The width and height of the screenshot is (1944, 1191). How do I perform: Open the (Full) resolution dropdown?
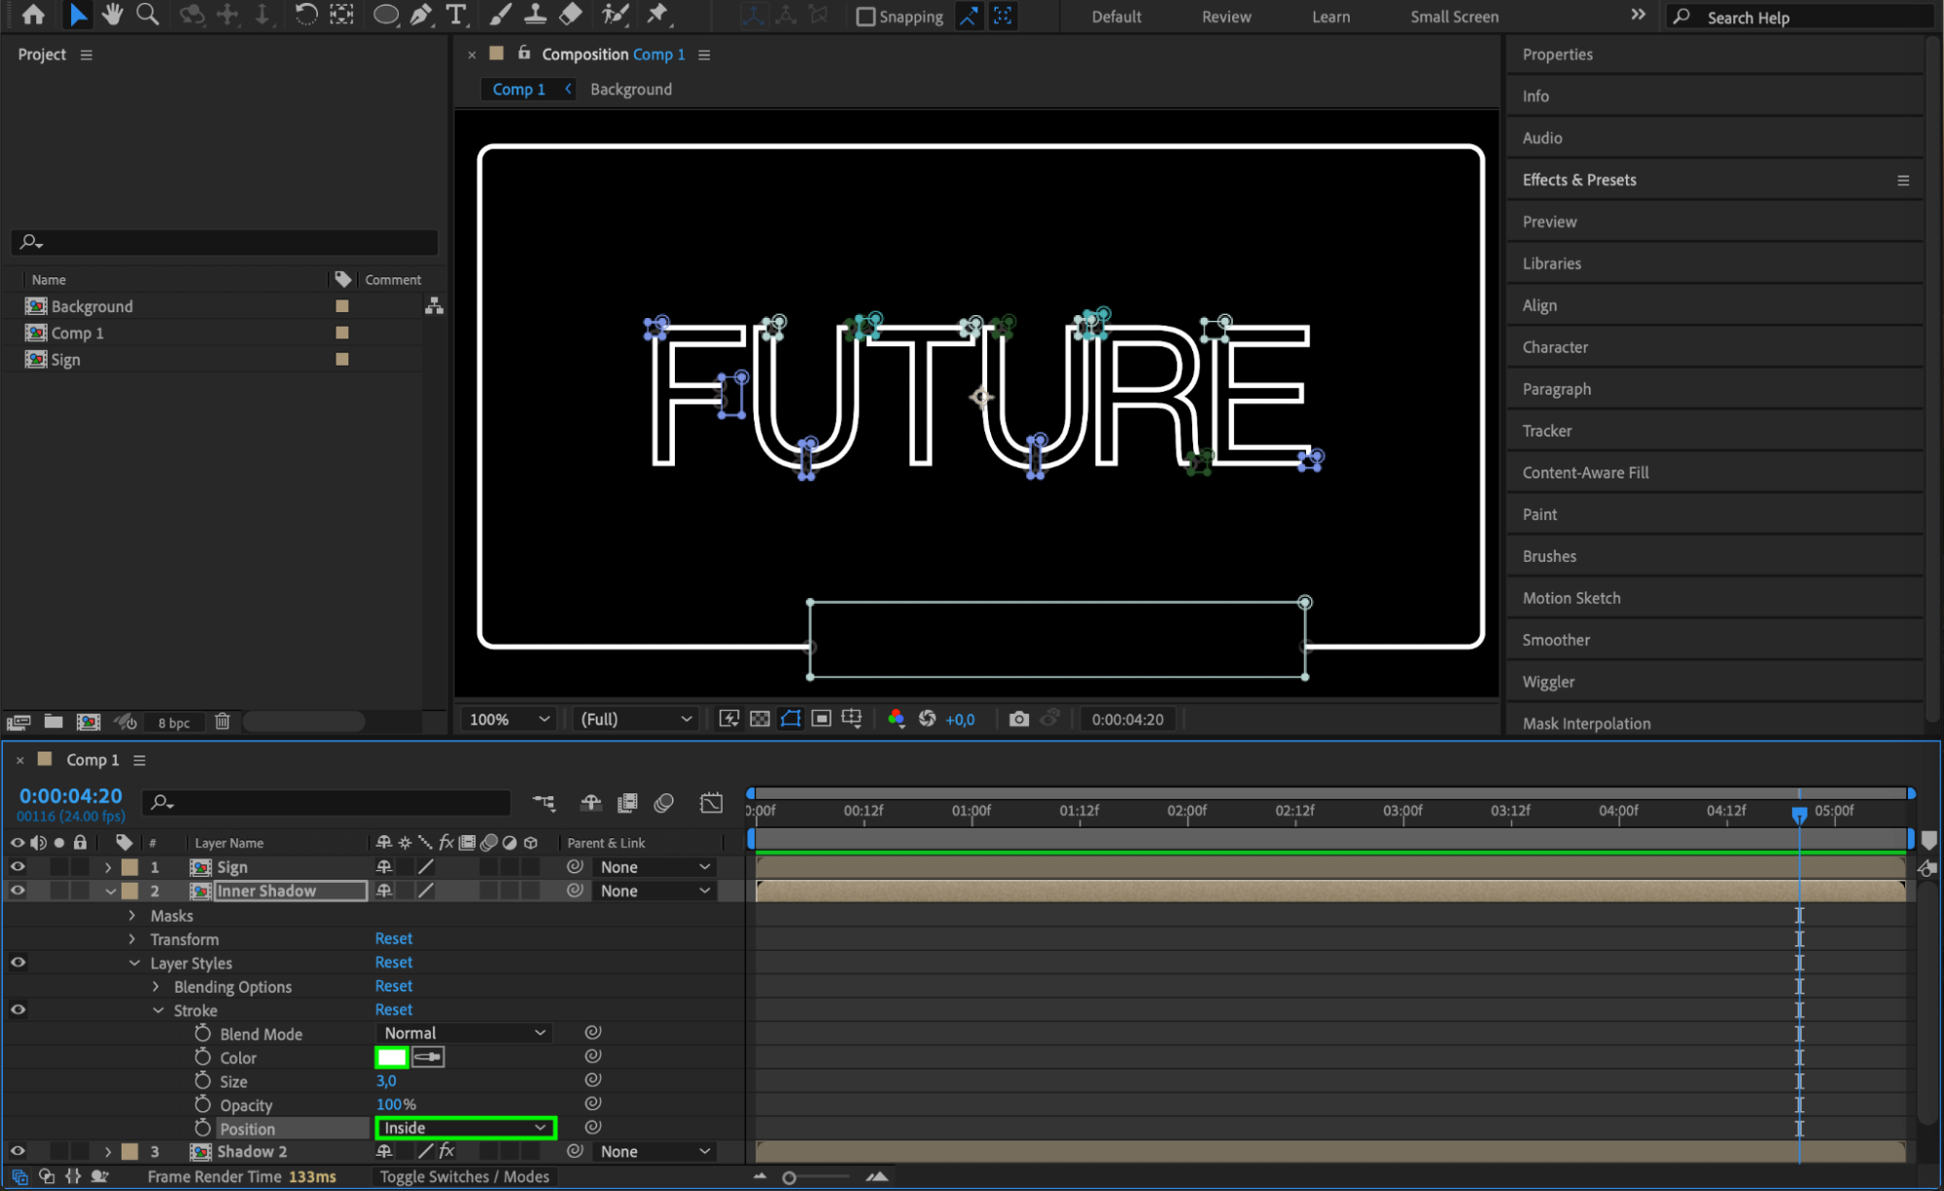636,719
